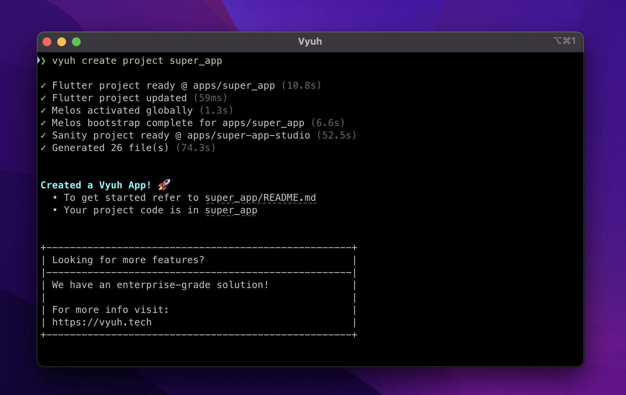This screenshot has height=395, width=626.
Task: Click the timing label (52.5s) beside Sanity project
Action: (x=336, y=135)
